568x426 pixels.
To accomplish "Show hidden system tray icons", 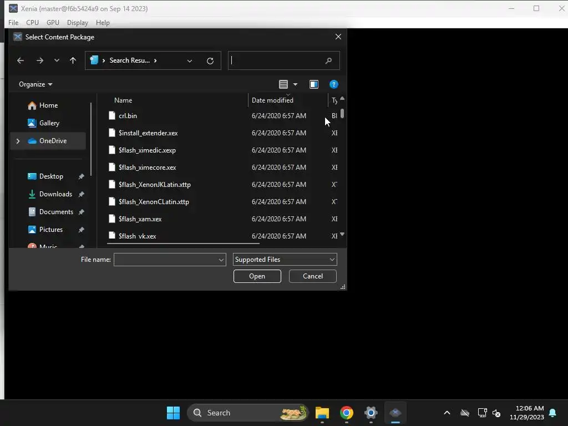I will (447, 413).
